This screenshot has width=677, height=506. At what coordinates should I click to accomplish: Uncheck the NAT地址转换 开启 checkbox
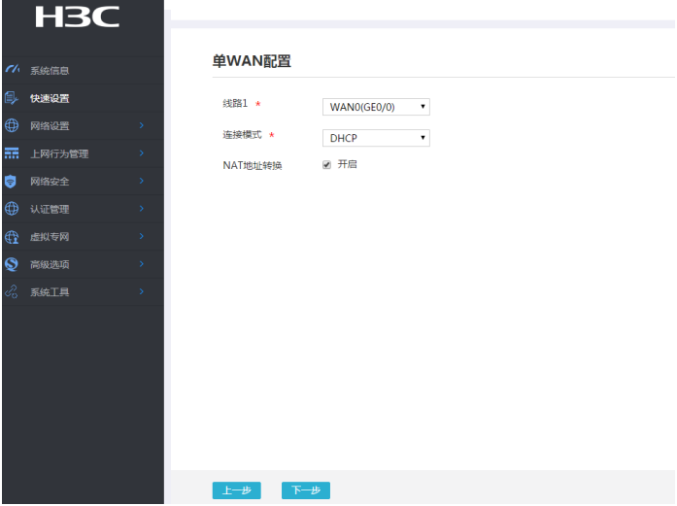tap(326, 164)
